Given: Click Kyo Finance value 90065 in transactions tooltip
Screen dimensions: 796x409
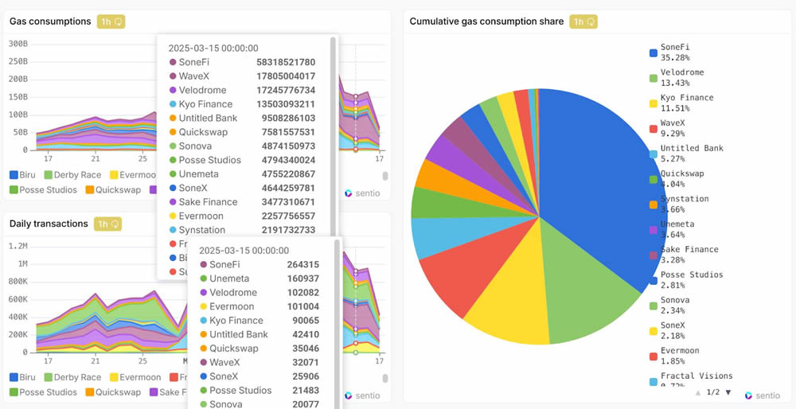Looking at the screenshot, I should point(306,321).
